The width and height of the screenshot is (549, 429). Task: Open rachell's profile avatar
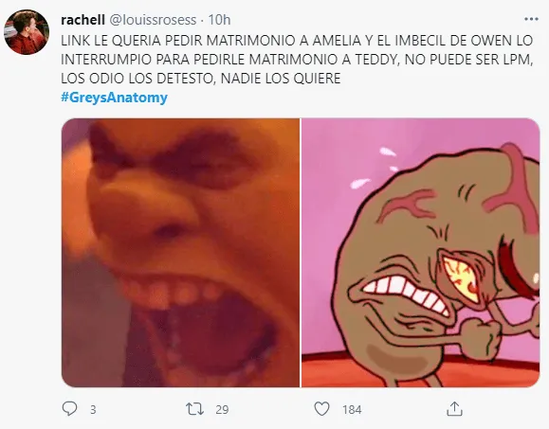27,32
